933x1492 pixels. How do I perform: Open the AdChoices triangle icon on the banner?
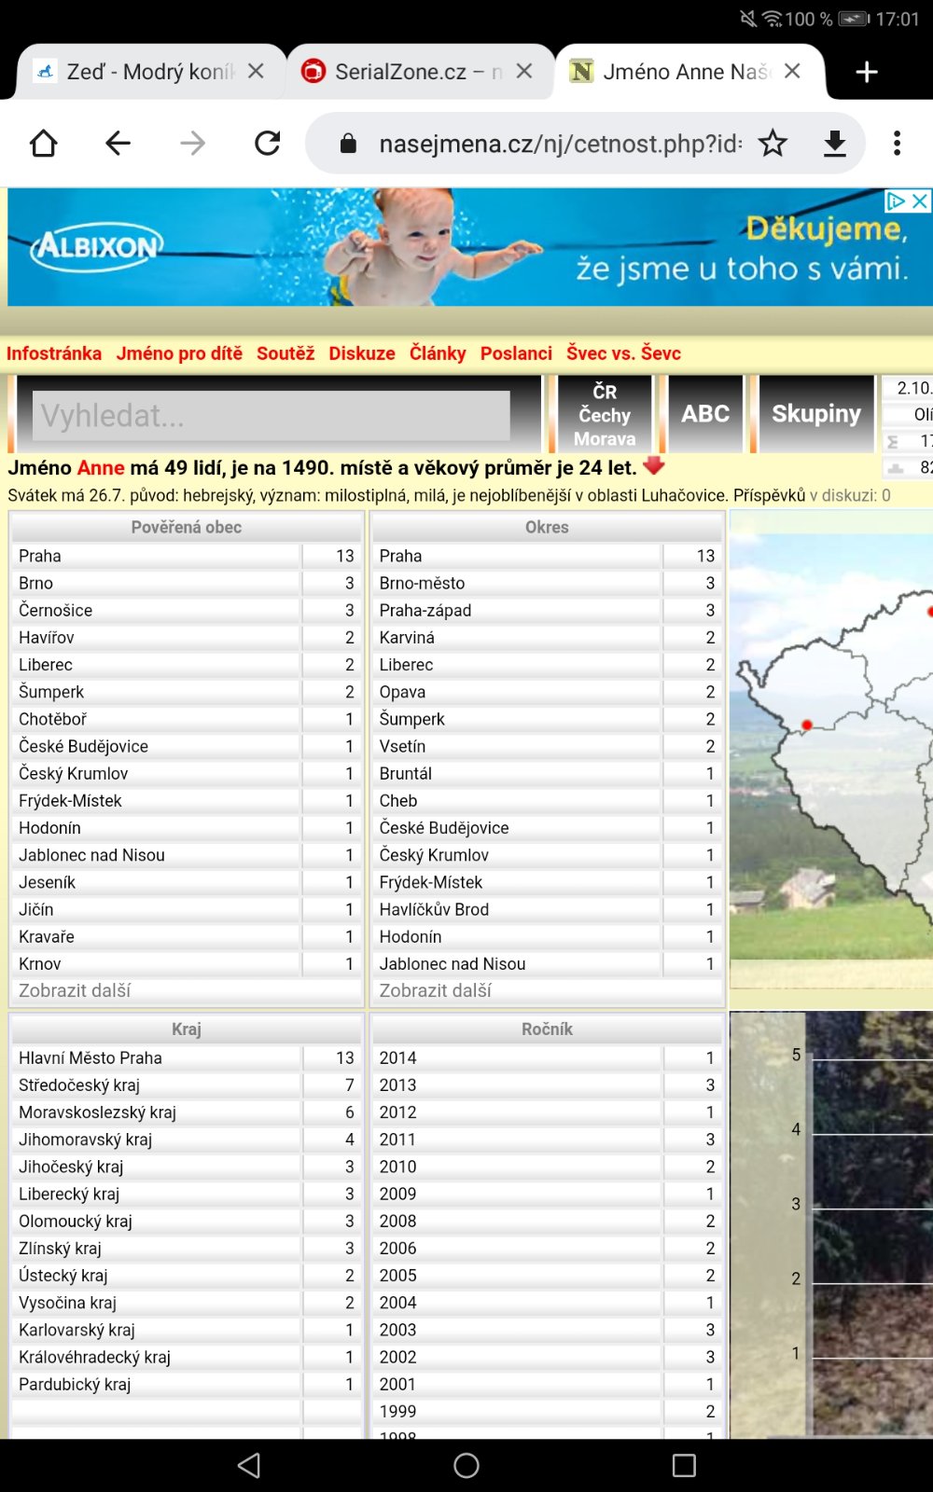(x=897, y=200)
